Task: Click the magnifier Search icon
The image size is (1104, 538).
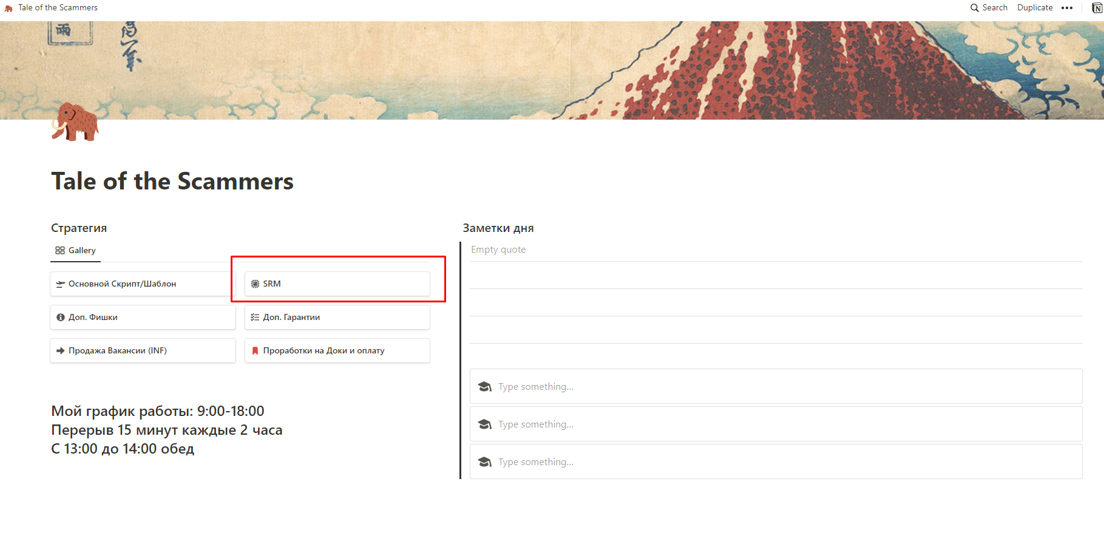Action: pyautogui.click(x=975, y=8)
